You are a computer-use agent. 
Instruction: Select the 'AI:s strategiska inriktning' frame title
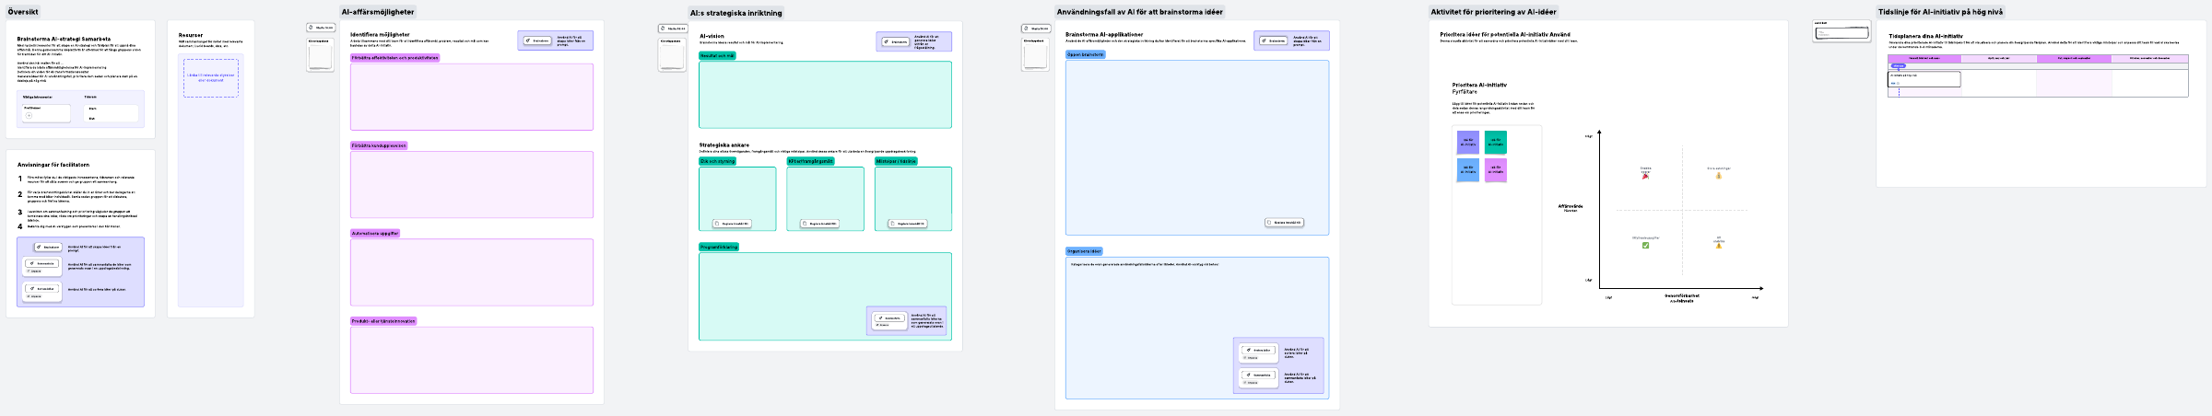(x=735, y=13)
